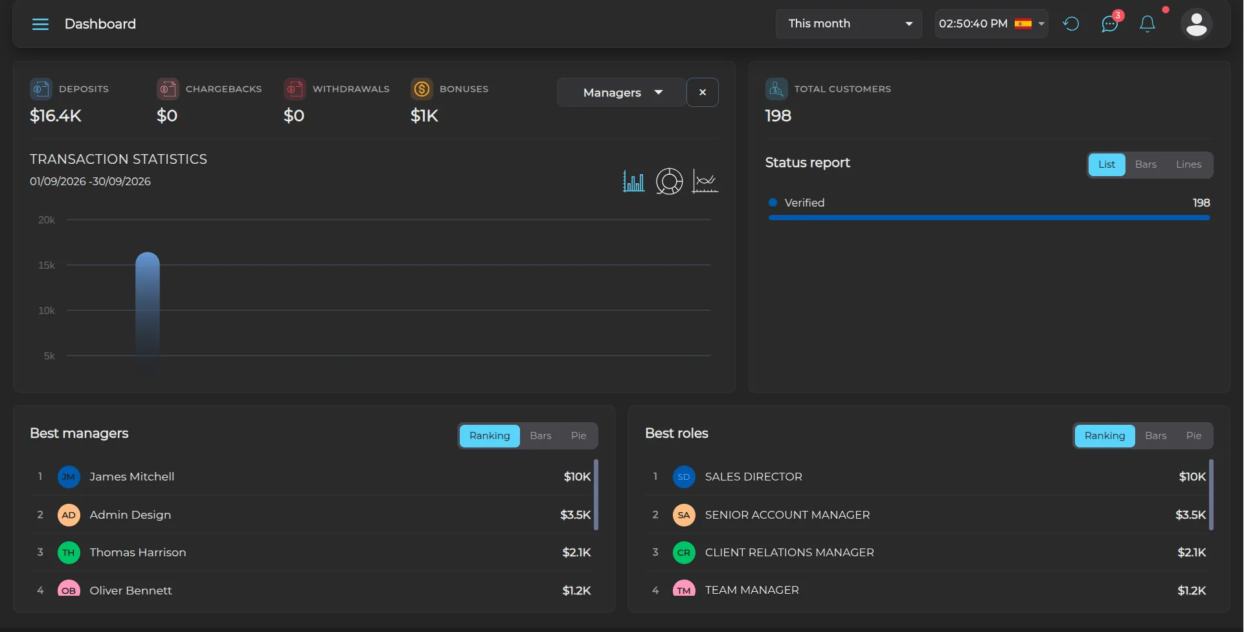This screenshot has width=1244, height=632.
Task: Click the refresh data icon
Action: point(1071,24)
